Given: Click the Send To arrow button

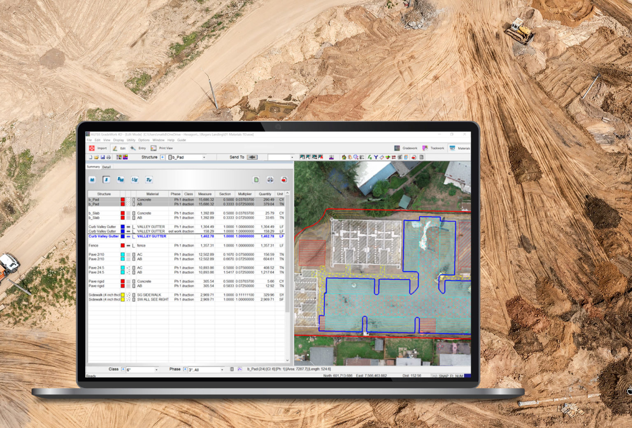Looking at the screenshot, I should tap(252, 157).
